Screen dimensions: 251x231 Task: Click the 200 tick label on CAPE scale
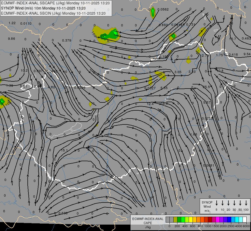click(177, 226)
